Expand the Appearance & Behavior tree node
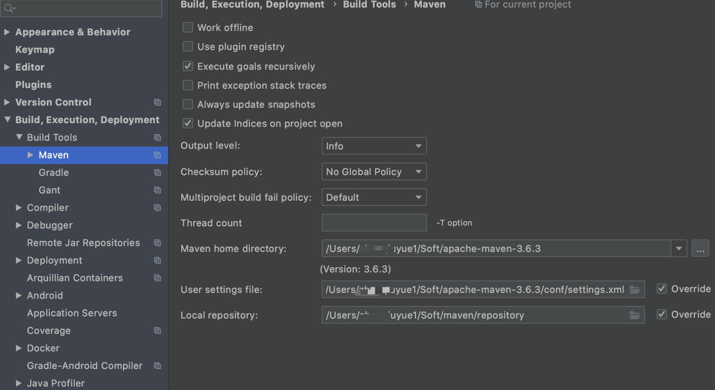 7,32
